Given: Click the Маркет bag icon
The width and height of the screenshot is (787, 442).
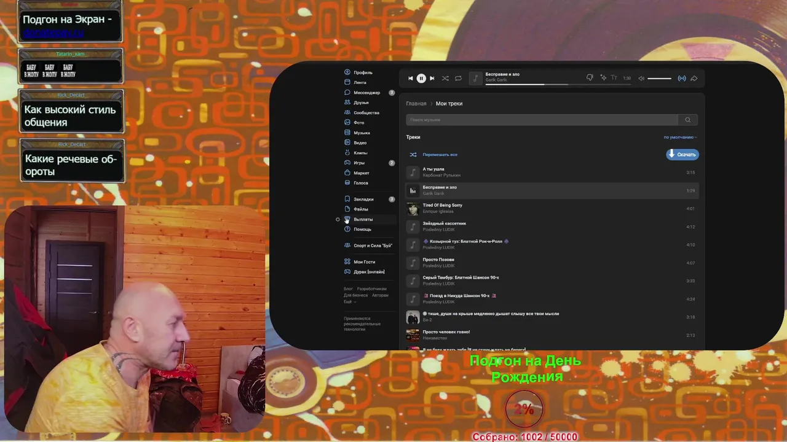Looking at the screenshot, I should (347, 173).
